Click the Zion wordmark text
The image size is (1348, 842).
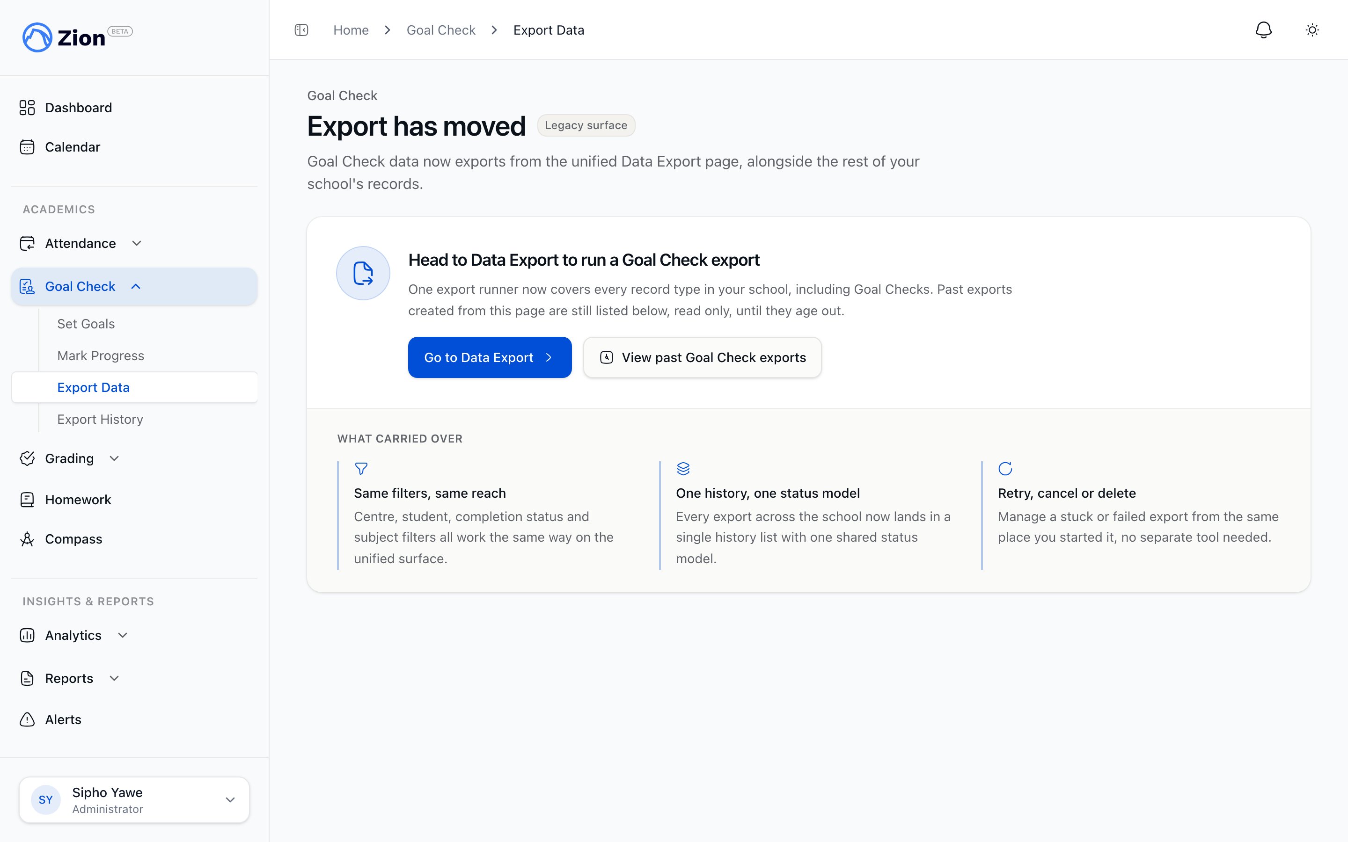[x=81, y=38]
